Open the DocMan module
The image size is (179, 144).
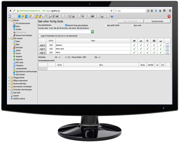pyautogui.click(x=19, y=29)
